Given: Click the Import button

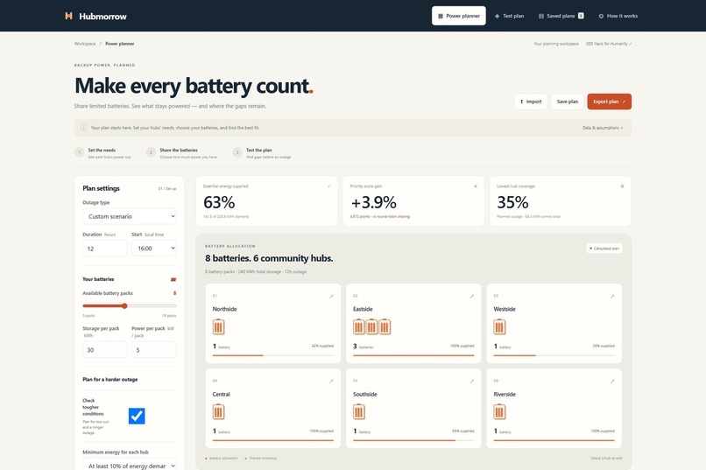Looking at the screenshot, I should (531, 102).
